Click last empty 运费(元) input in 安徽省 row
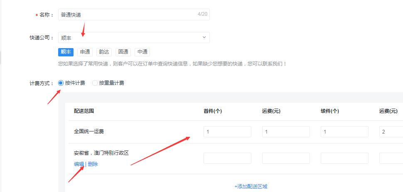The image size is (403, 192). [391, 158]
